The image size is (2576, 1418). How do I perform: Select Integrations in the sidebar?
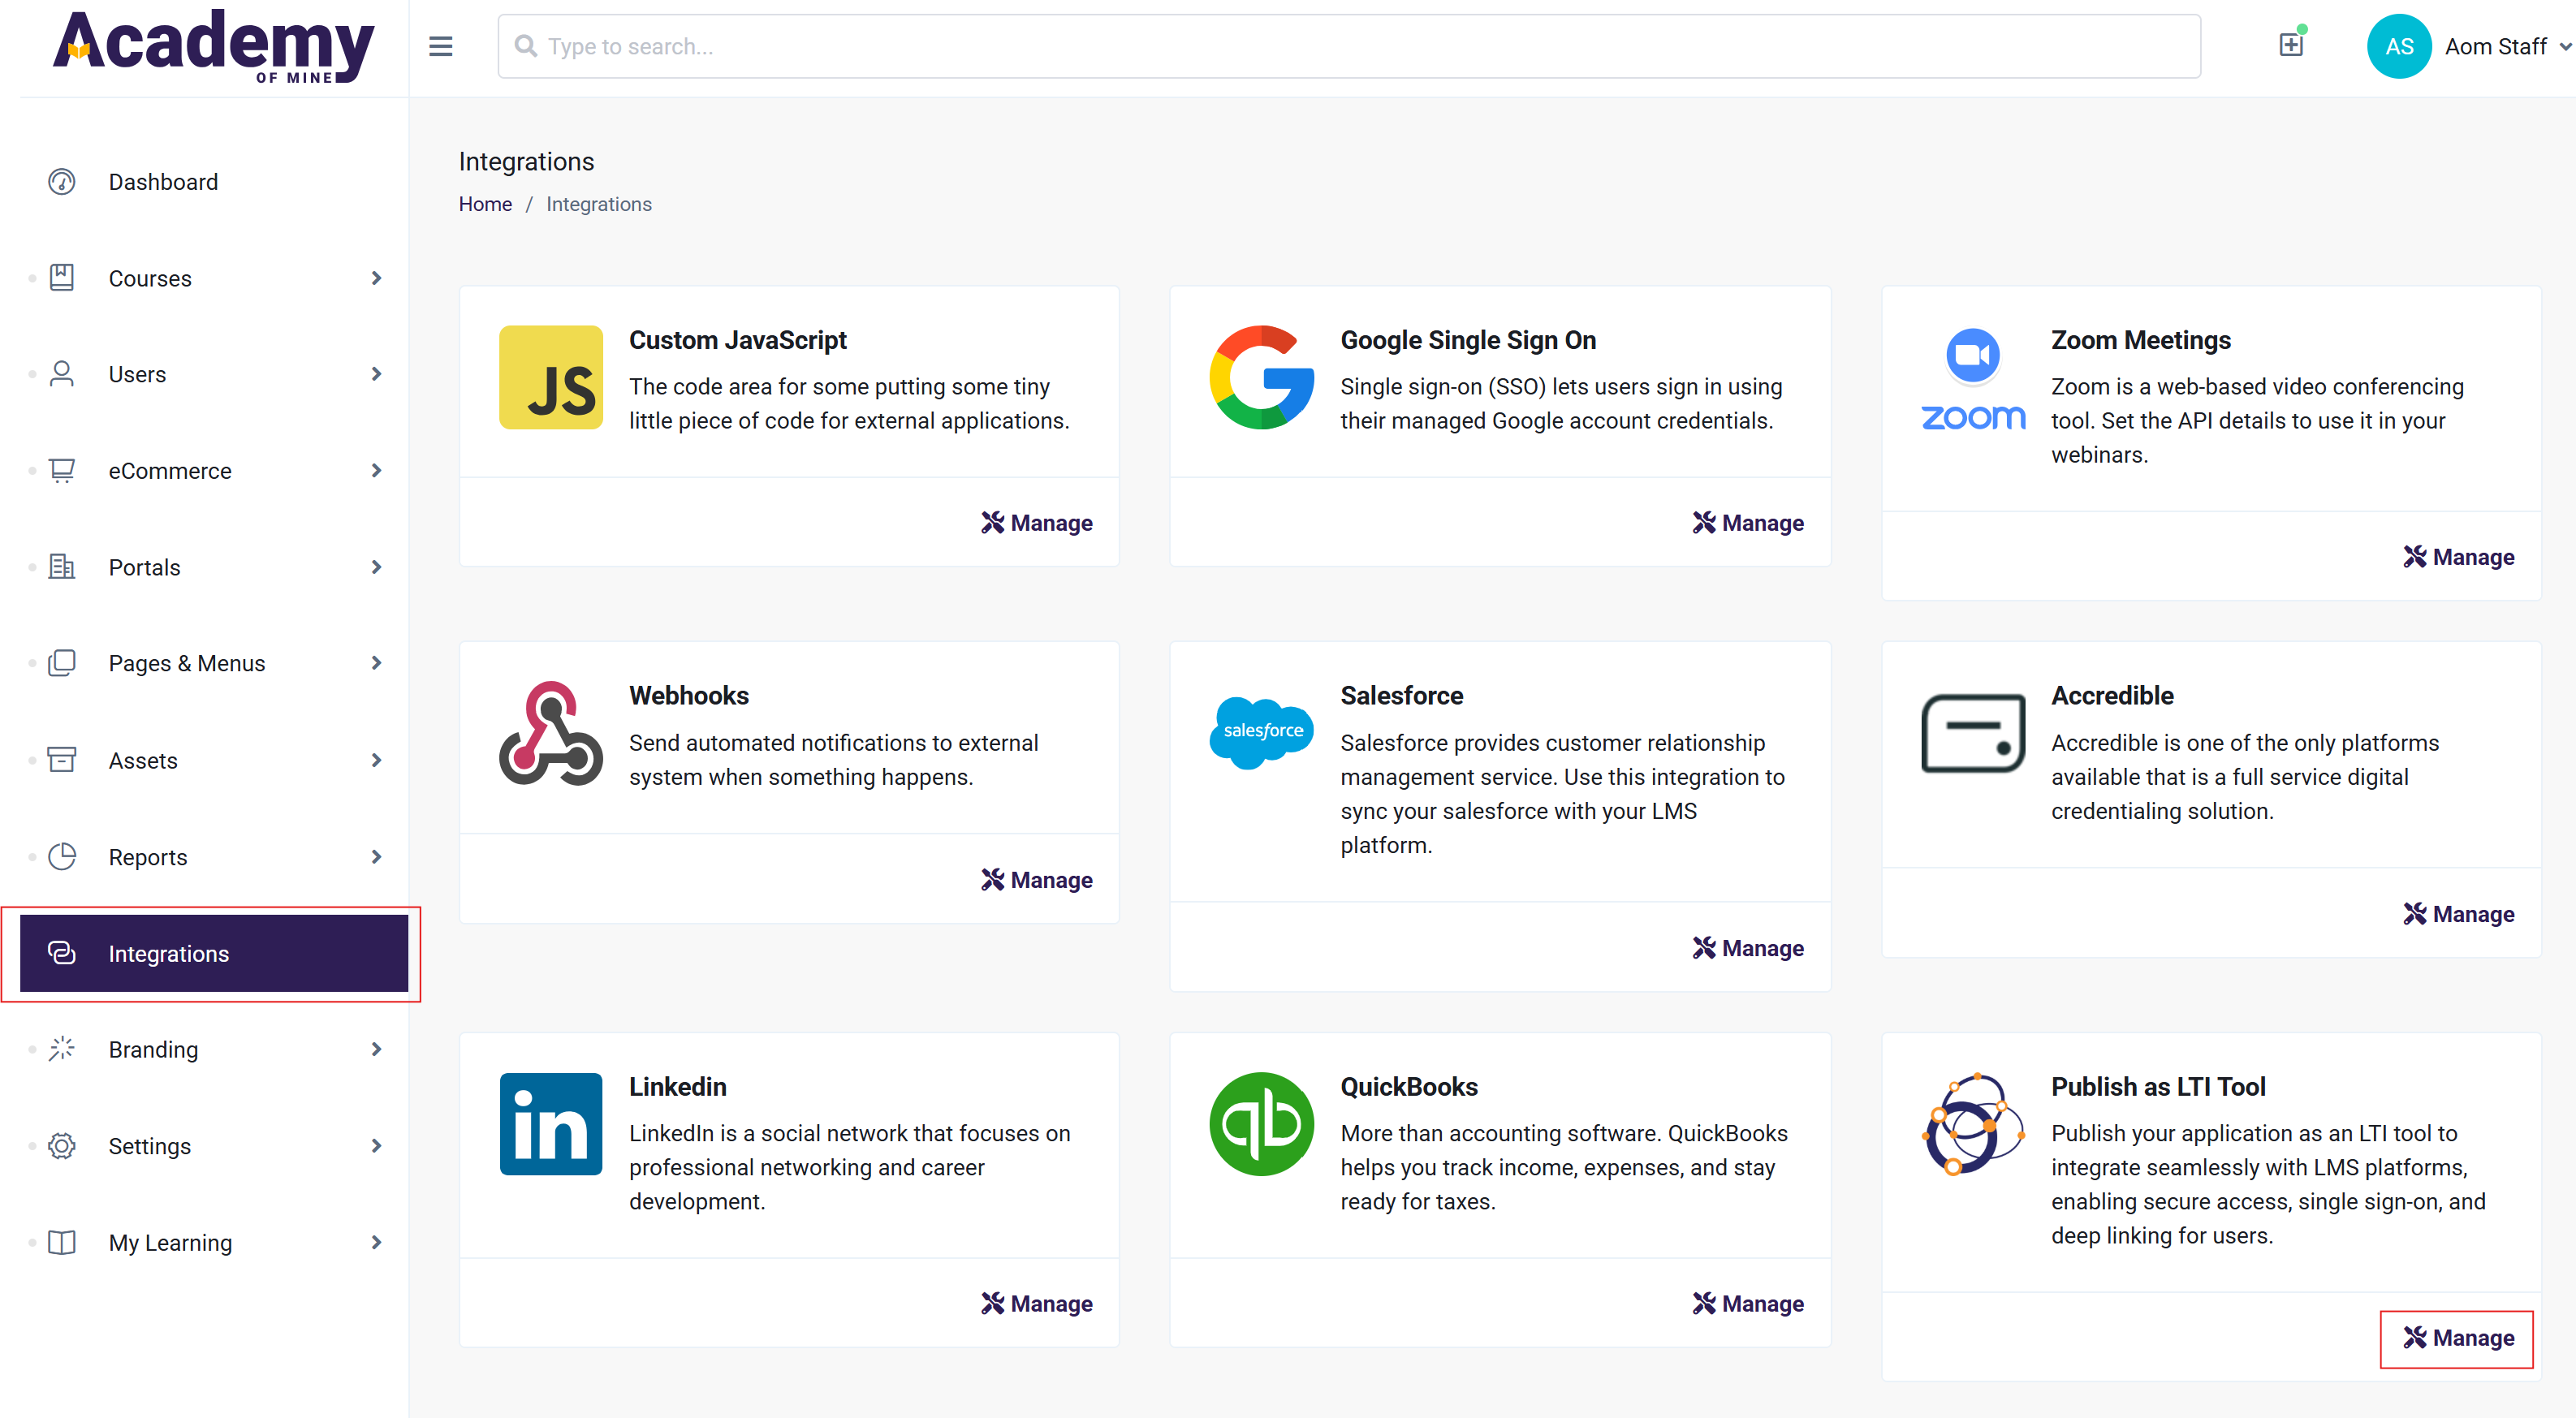169,953
